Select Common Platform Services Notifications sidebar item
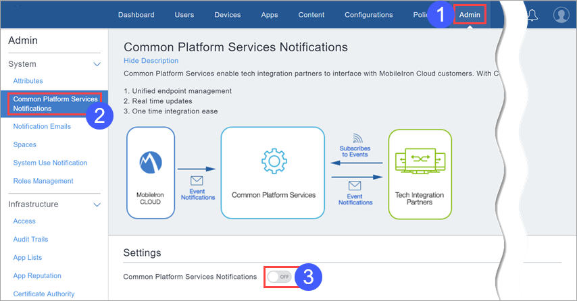Image resolution: width=577 pixels, height=301 pixels. [x=55, y=104]
